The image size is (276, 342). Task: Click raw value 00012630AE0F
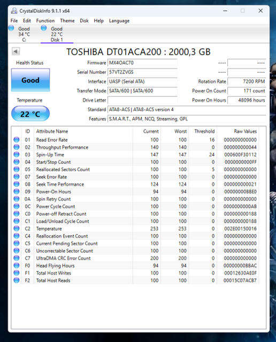[x=241, y=273]
